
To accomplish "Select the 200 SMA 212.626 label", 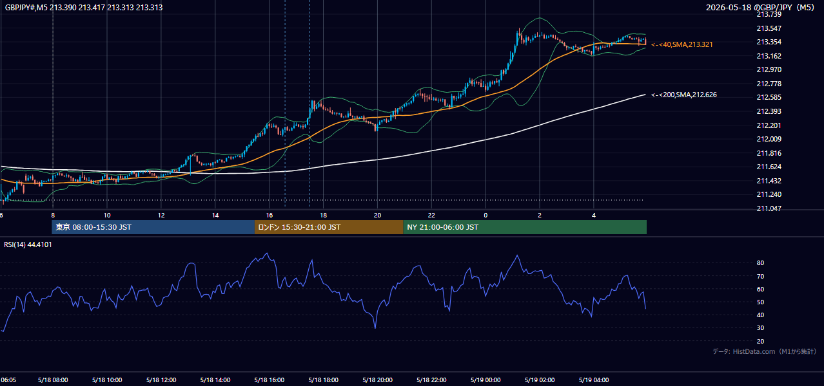I will 684,95.
